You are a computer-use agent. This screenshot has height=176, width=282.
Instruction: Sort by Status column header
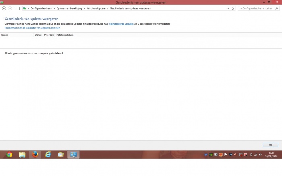[x=38, y=35]
